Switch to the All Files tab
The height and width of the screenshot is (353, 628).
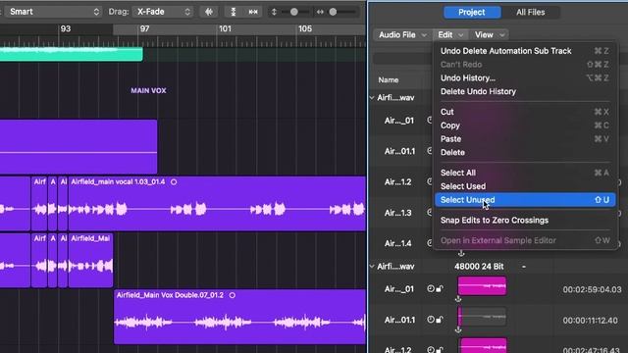click(x=530, y=12)
